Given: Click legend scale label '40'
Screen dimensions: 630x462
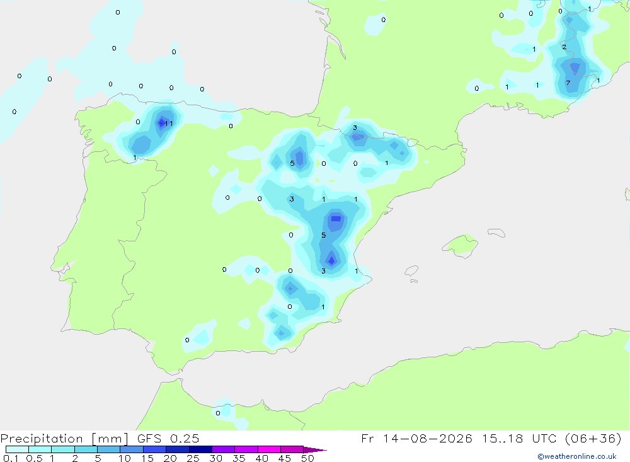Looking at the screenshot, I should pos(262,458).
